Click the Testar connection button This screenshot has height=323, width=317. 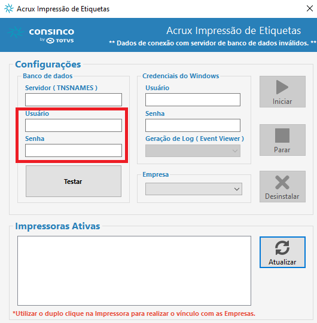[73, 182]
